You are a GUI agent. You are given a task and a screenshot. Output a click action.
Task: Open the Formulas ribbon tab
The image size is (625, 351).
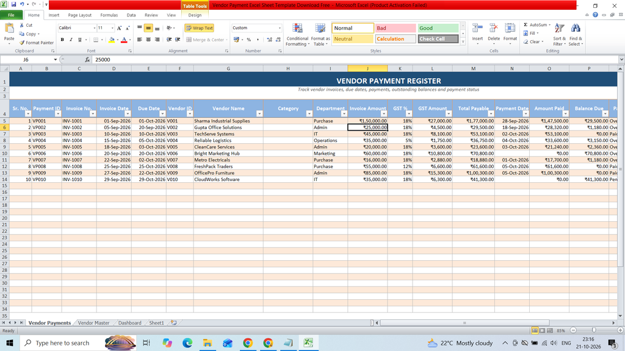(x=109, y=15)
